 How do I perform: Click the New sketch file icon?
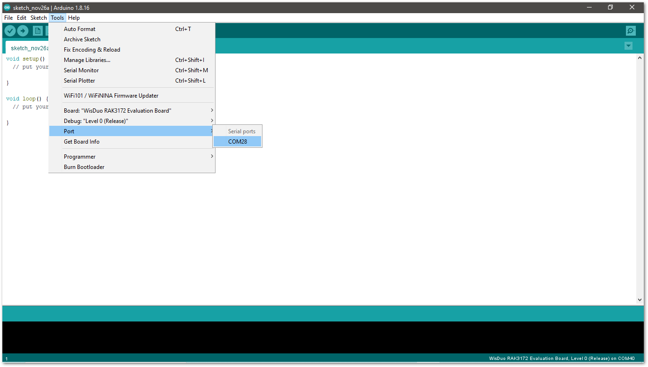[x=38, y=31]
